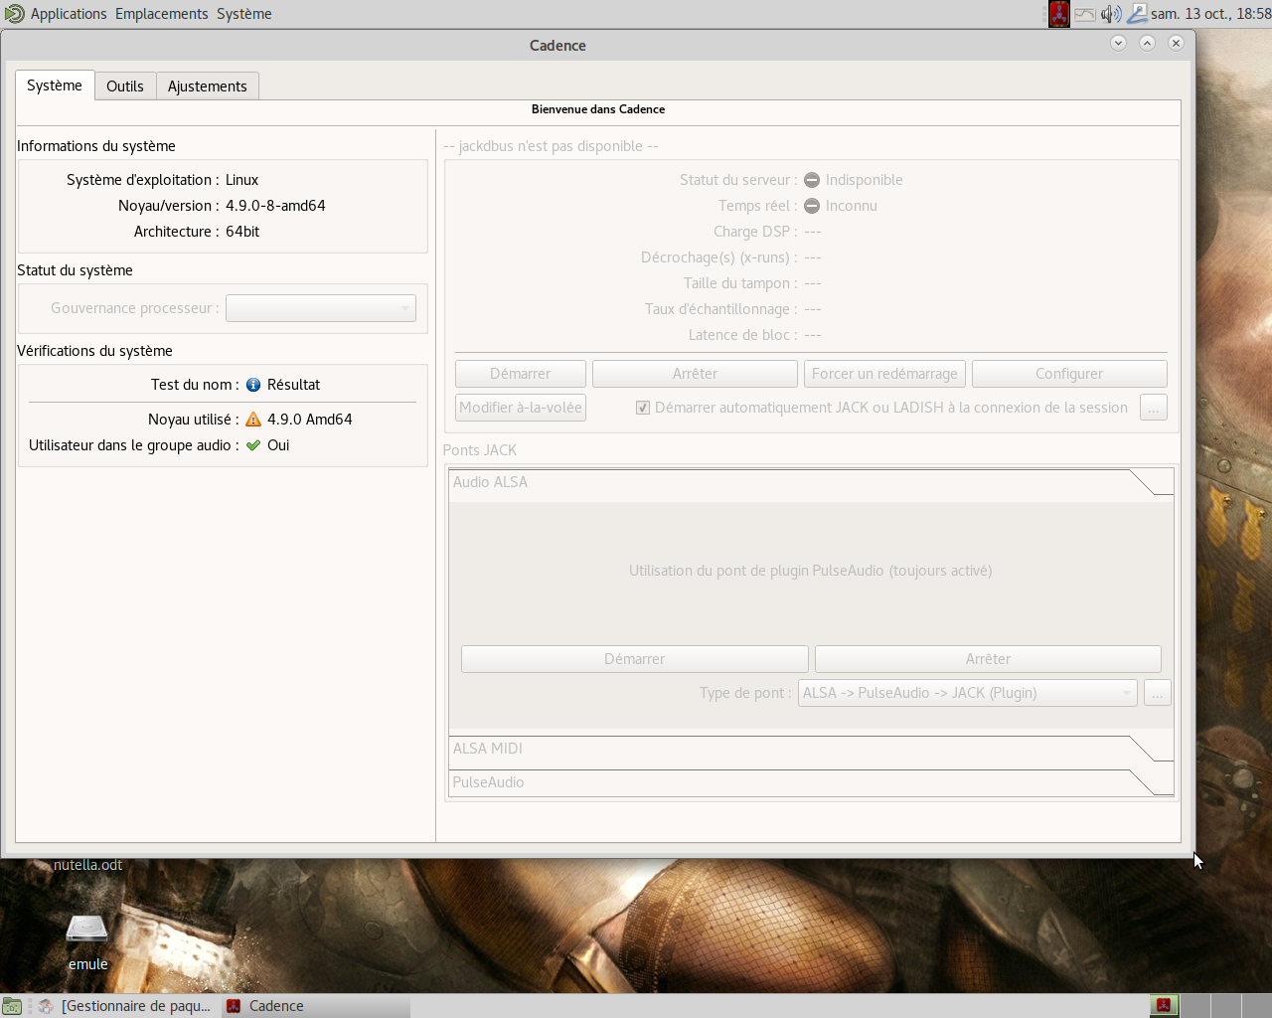Click the "Ponts JACK" heading
1272x1018 pixels.
coord(480,450)
